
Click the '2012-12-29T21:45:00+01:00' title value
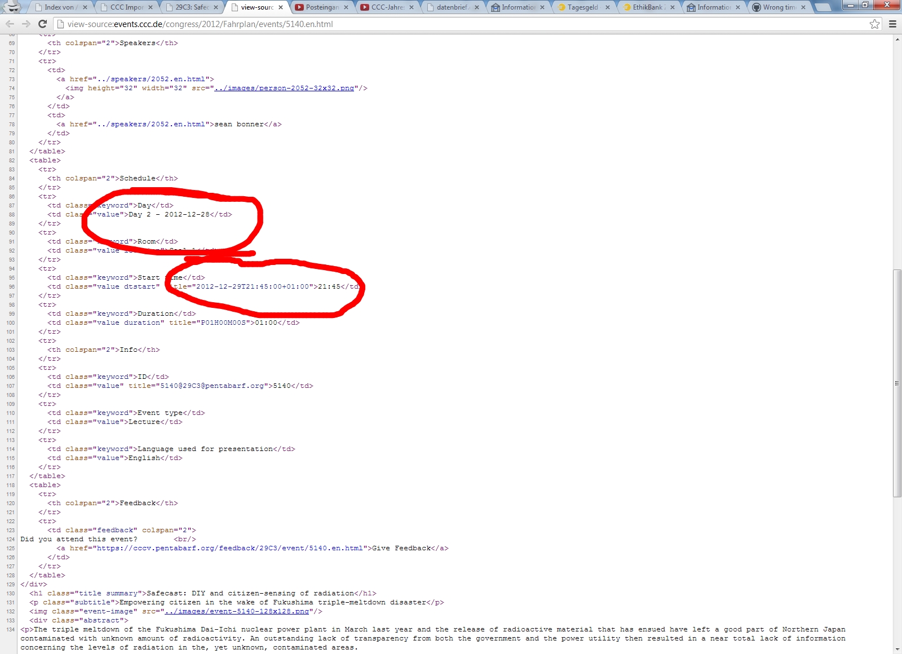pyautogui.click(x=253, y=286)
